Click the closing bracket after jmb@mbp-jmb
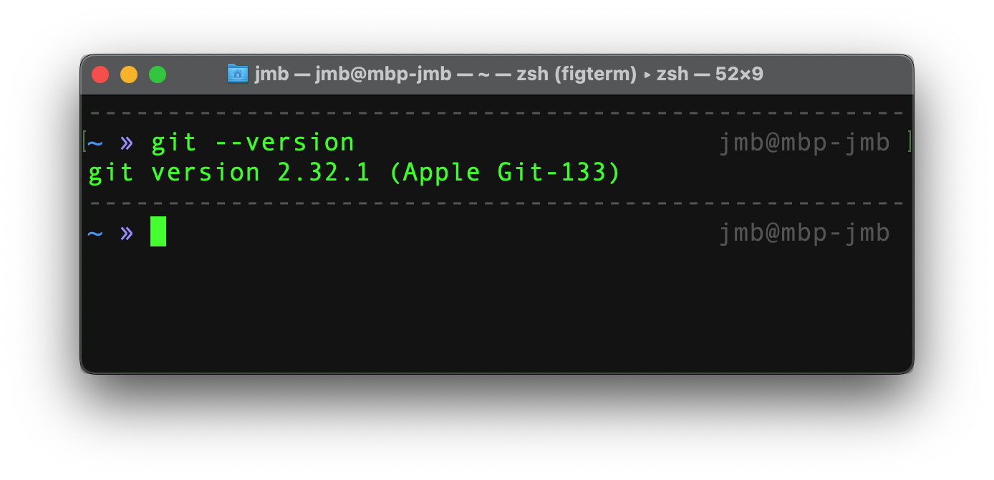Viewport: 994px width, 480px height. tap(909, 141)
